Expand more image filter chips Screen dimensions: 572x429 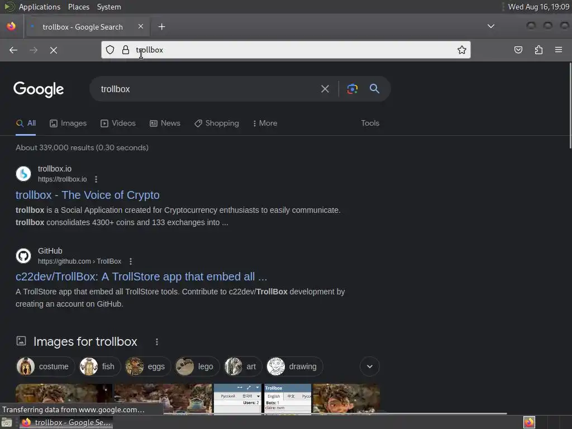click(370, 366)
